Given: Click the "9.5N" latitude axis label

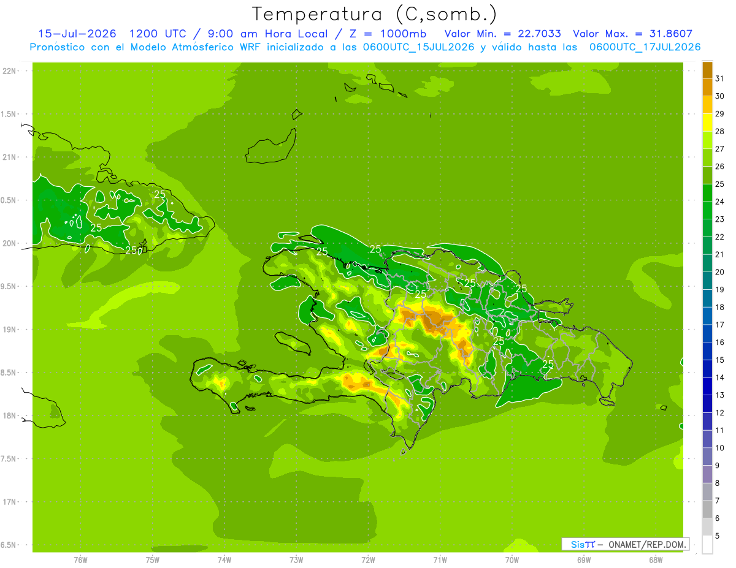Looking at the screenshot, I should (x=9, y=286).
